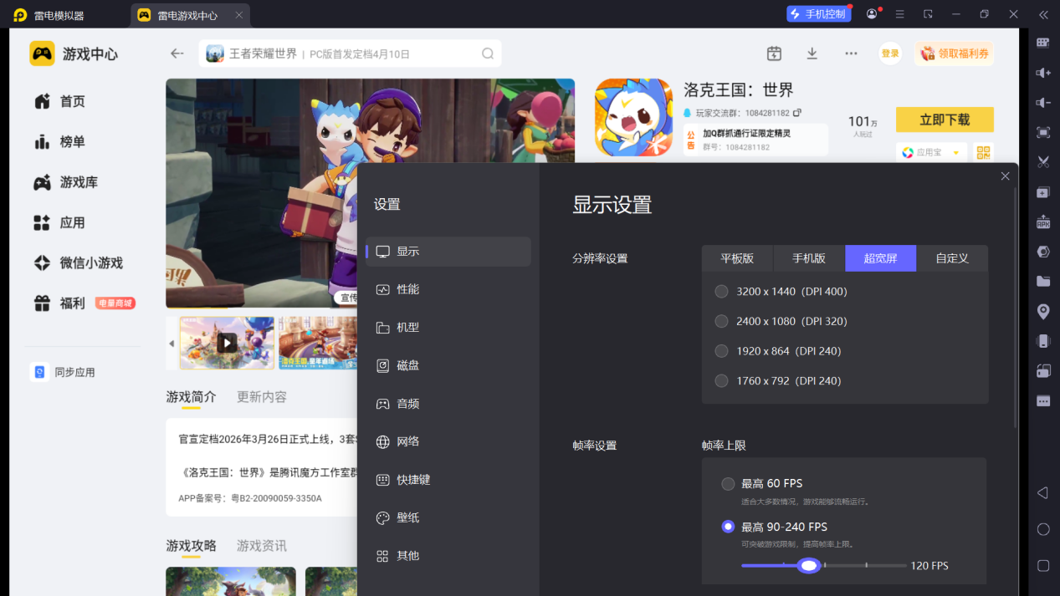
Task: Click the QR code icon beside 应用宝
Action: tap(984, 152)
